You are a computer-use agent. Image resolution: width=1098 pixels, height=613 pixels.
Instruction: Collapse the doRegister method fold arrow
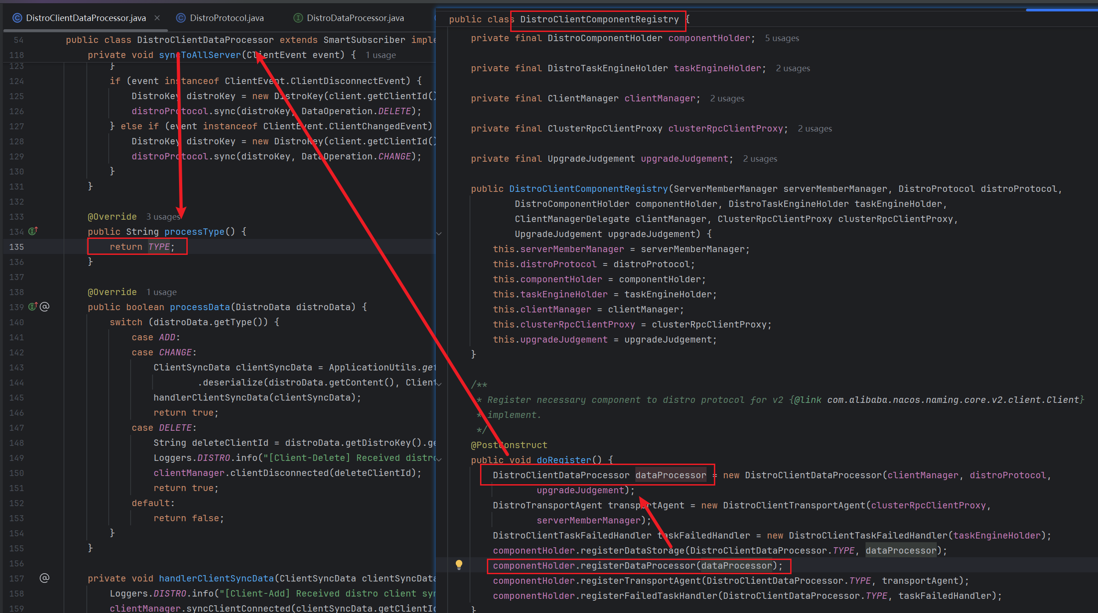[439, 460]
